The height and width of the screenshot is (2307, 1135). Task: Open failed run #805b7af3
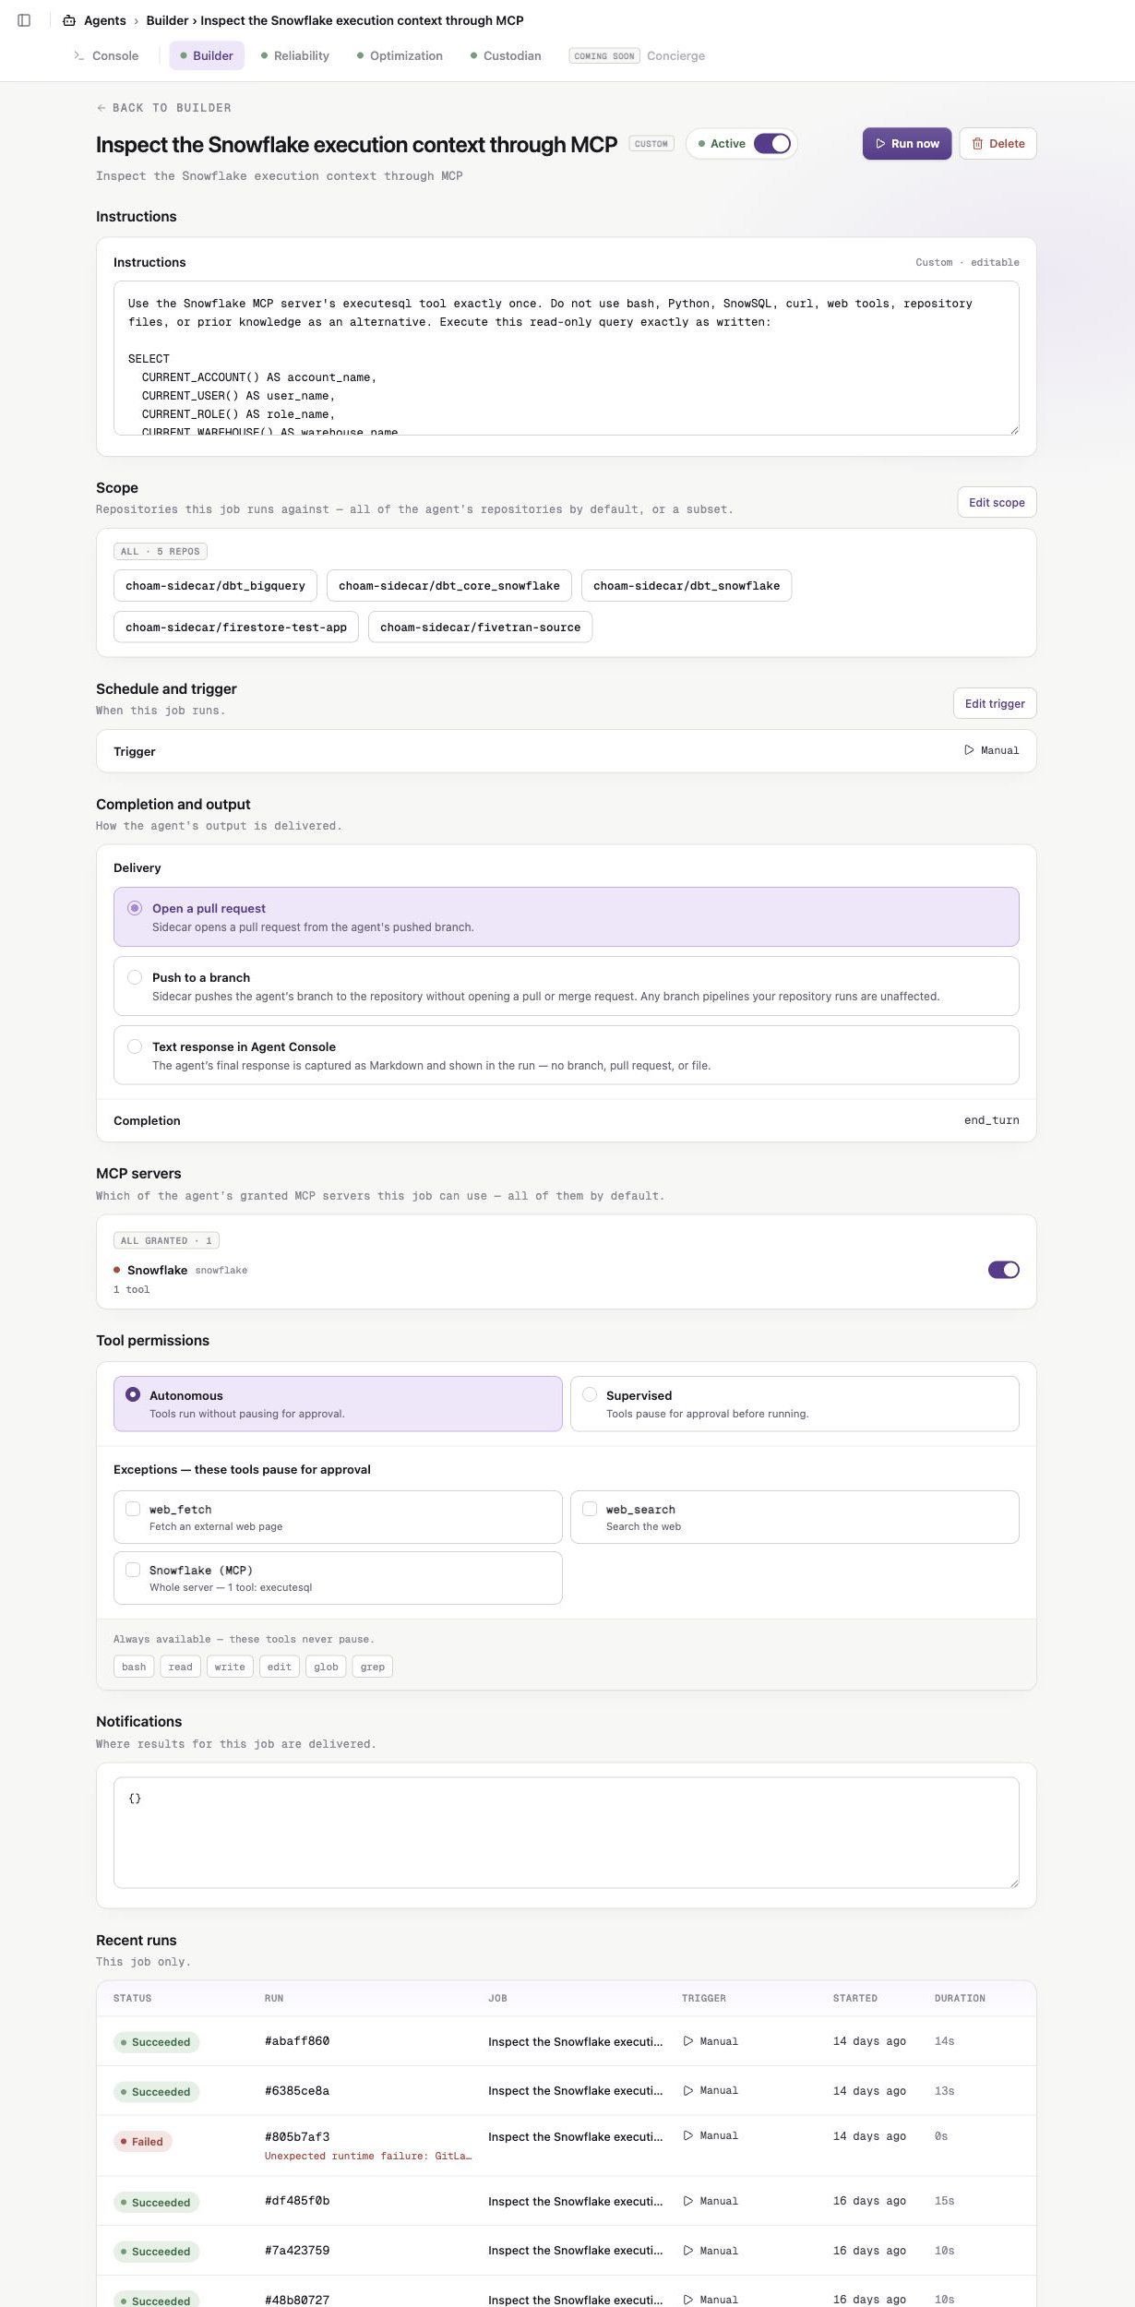coord(297,2136)
